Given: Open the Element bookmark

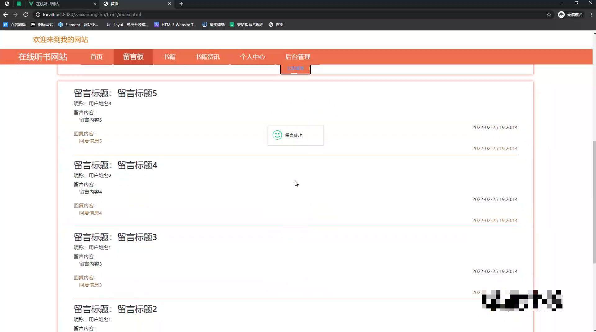Looking at the screenshot, I should [78, 24].
